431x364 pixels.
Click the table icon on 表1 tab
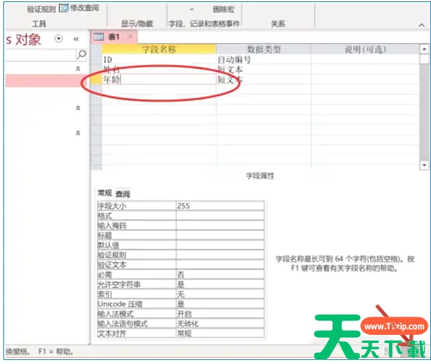[x=99, y=37]
